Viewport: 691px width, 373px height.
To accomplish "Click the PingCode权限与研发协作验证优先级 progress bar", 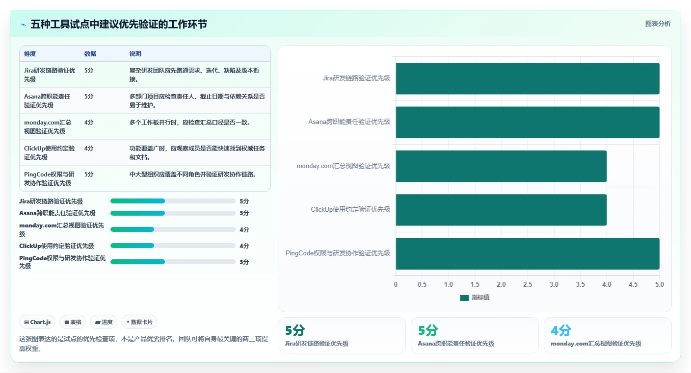I will pyautogui.click(x=173, y=262).
